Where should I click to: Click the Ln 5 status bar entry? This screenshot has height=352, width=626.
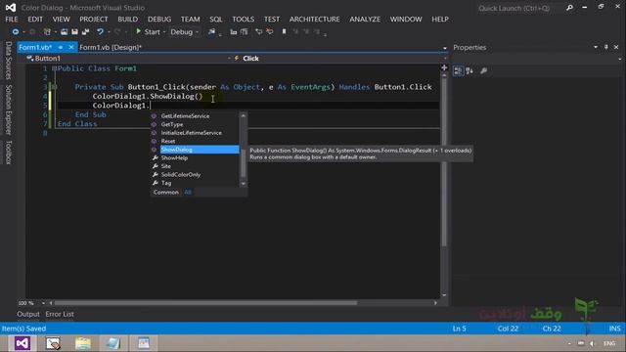(459, 329)
